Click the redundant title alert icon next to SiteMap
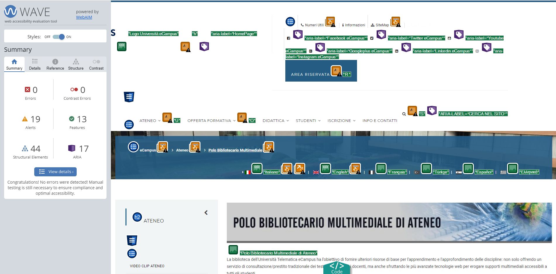The height and width of the screenshot is (274, 556). tap(396, 22)
